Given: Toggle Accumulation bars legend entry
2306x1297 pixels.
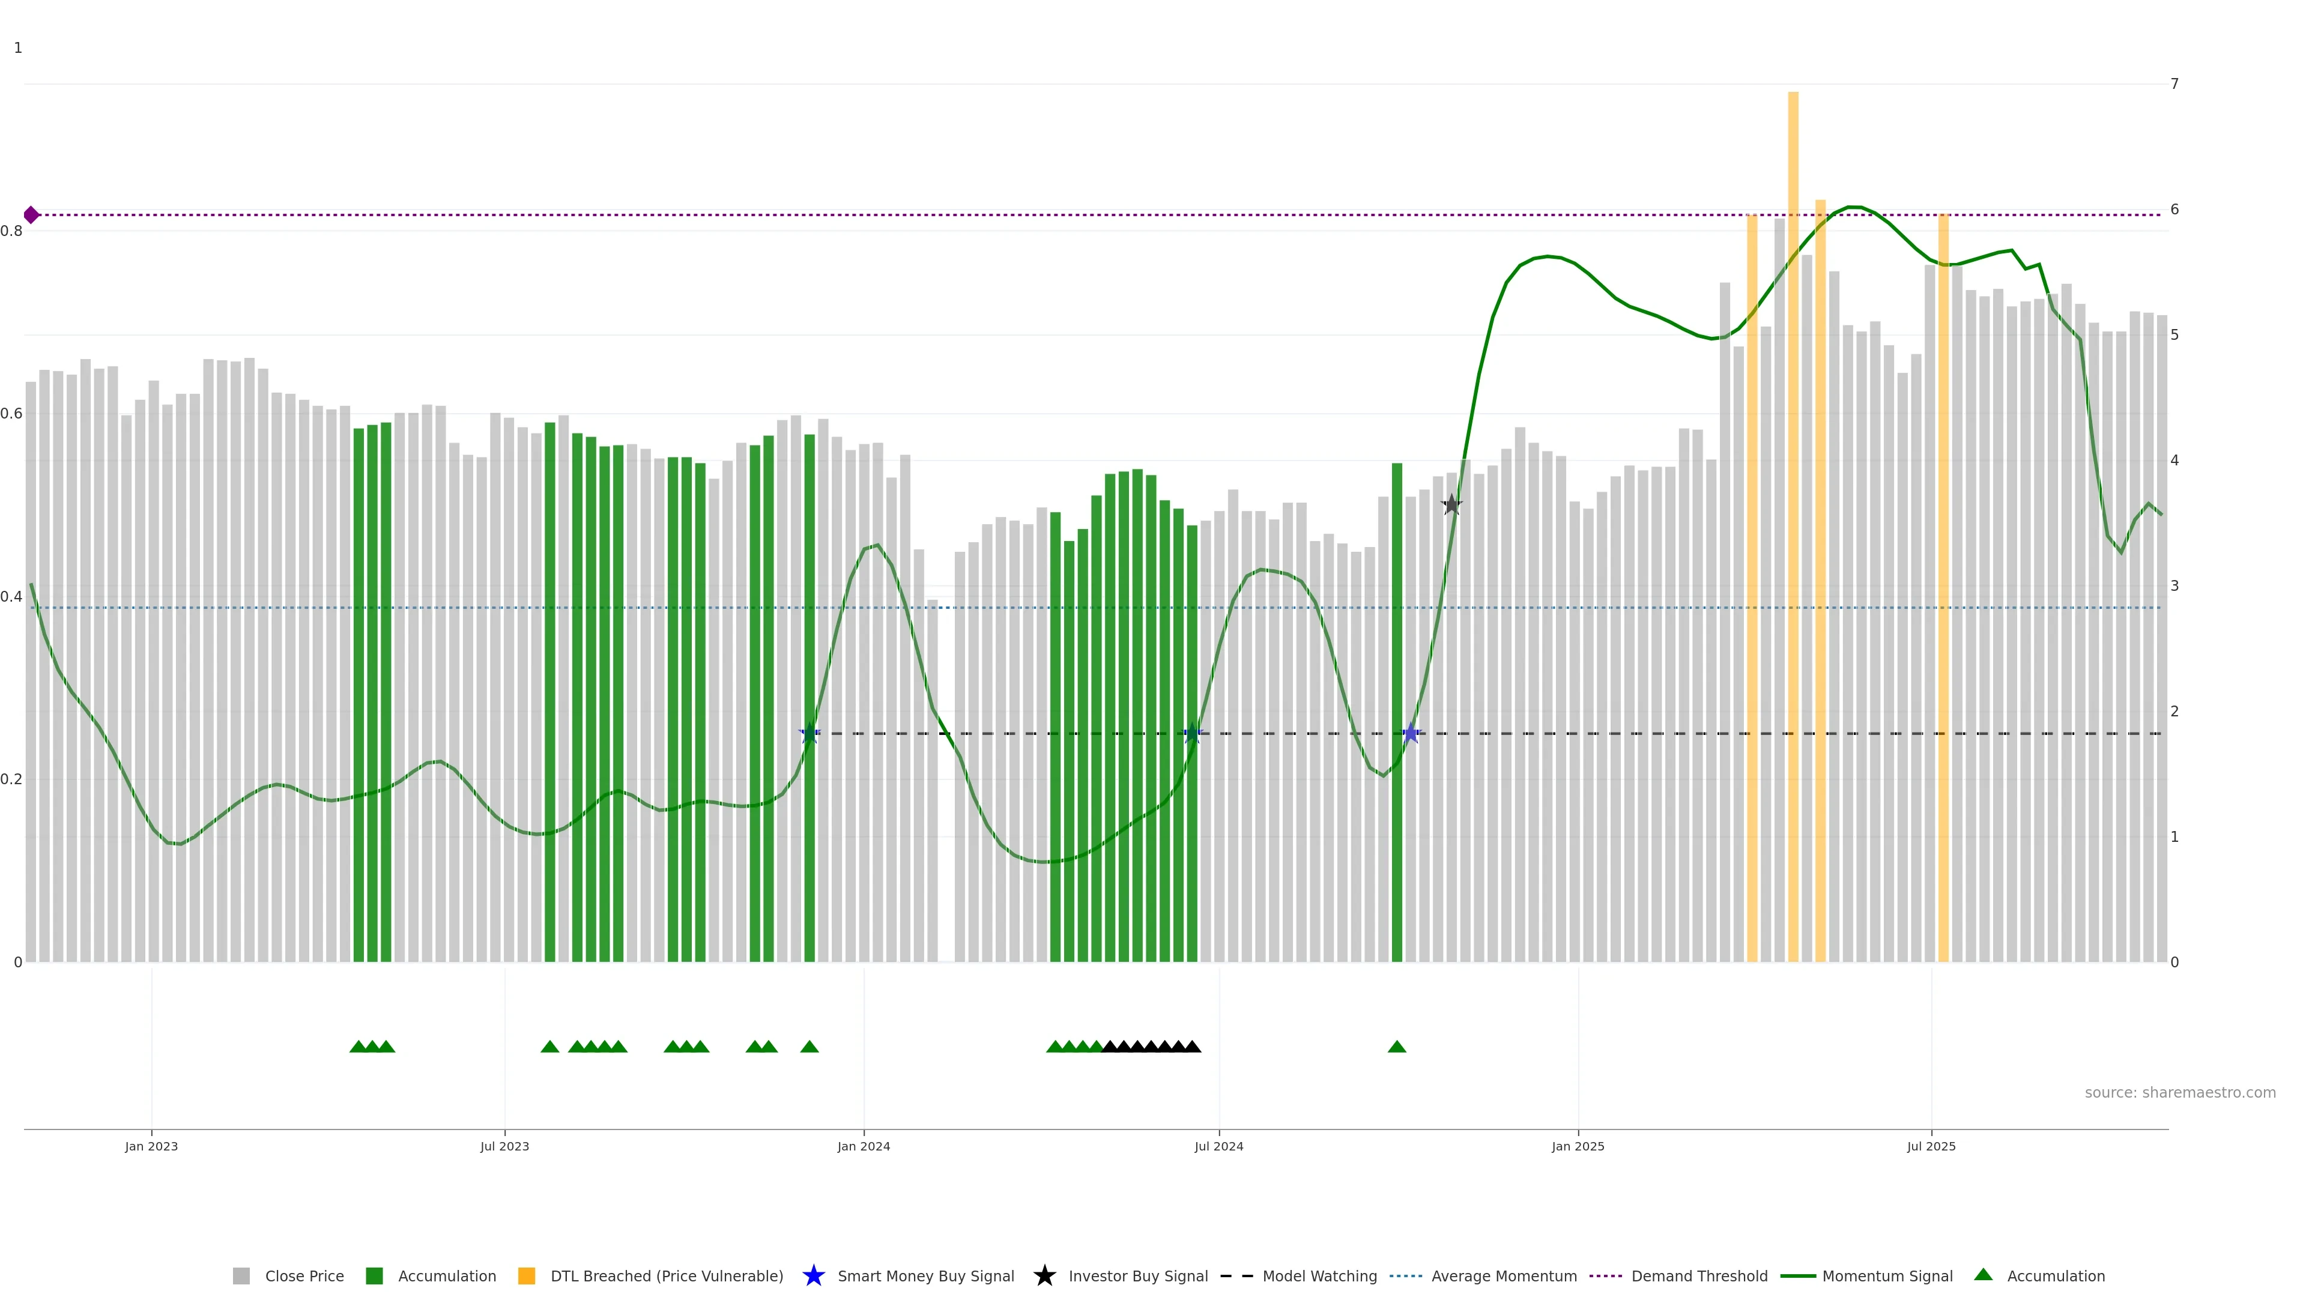Looking at the screenshot, I should 446,1275.
